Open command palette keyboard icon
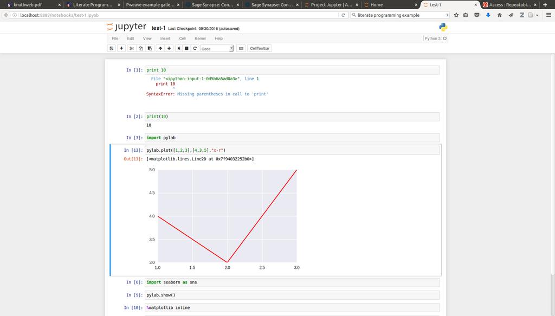Image resolution: width=555 pixels, height=316 pixels. point(241,48)
